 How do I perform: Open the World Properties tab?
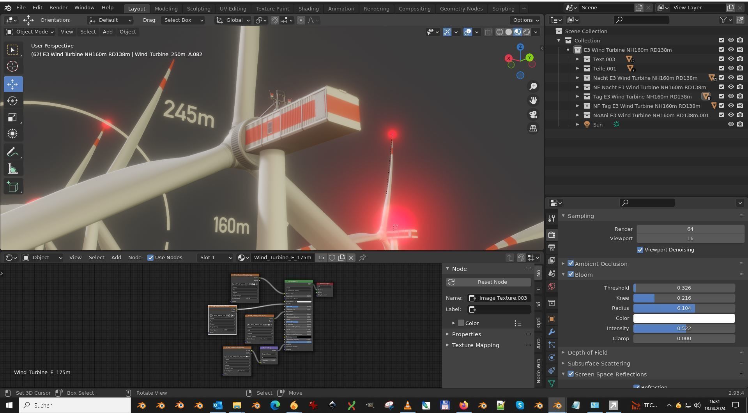coord(552,286)
